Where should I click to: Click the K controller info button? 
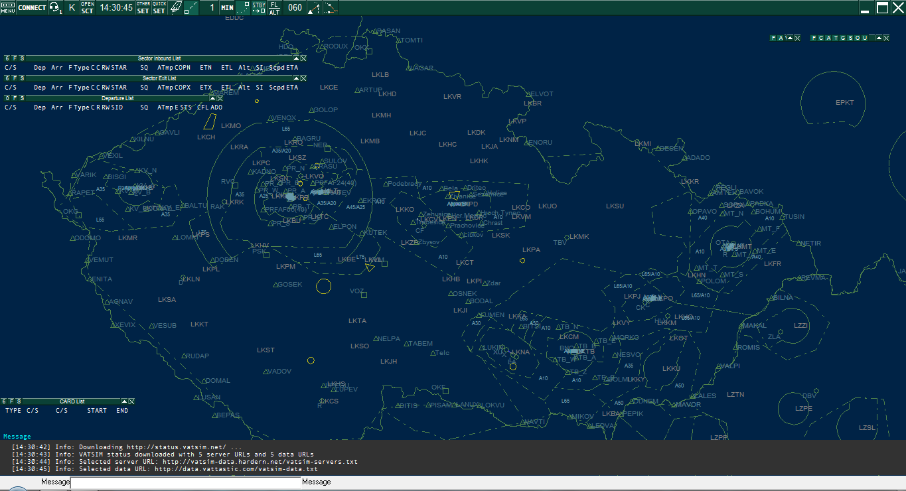tap(72, 7)
